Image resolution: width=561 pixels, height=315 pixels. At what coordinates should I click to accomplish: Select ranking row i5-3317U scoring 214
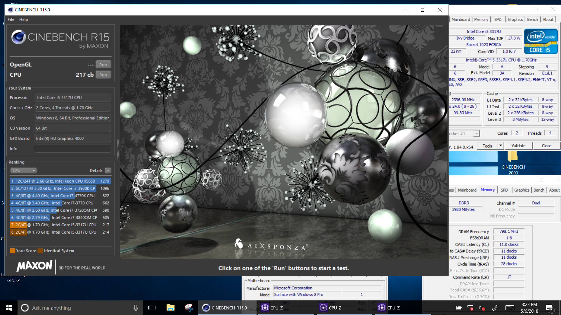[x=60, y=232]
